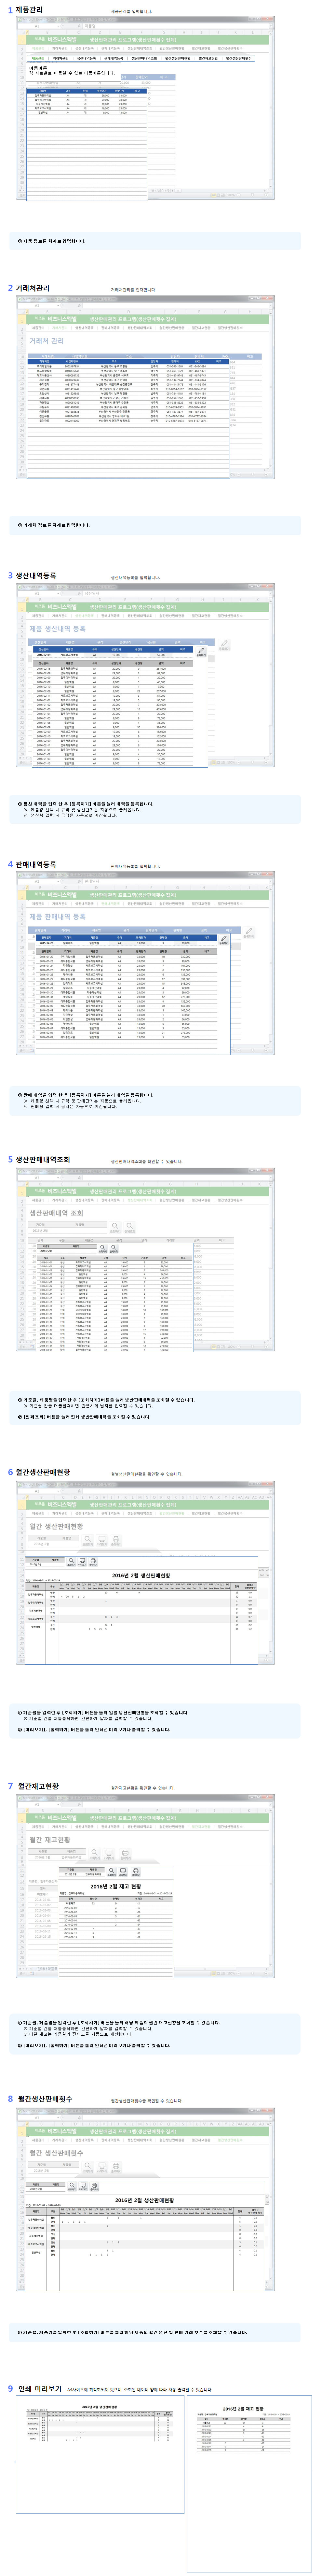This screenshot has height=2576, width=322.
Task: Select the 생산내역등록 tab in the section 1 magnified menu
Action: 87,58
